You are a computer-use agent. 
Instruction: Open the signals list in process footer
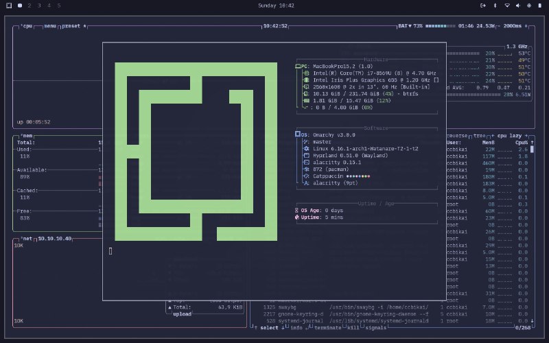[375, 328]
